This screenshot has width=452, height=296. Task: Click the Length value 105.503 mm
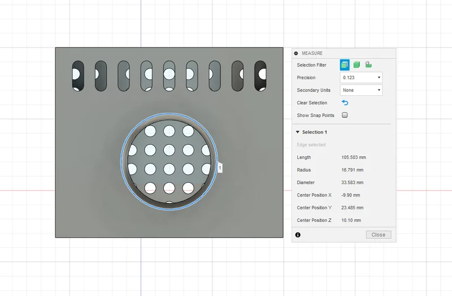click(x=354, y=157)
